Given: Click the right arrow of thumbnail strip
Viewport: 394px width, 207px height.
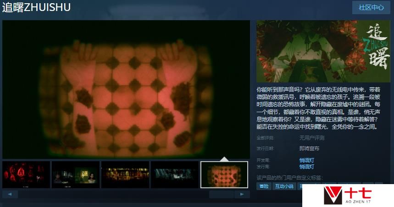Looking at the screenshot, I should coord(242,194).
